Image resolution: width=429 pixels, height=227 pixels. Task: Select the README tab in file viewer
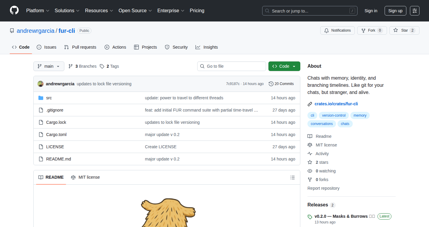tap(51, 177)
